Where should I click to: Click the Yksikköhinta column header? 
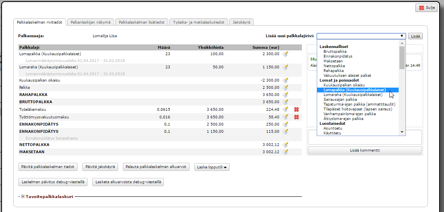[211, 48]
